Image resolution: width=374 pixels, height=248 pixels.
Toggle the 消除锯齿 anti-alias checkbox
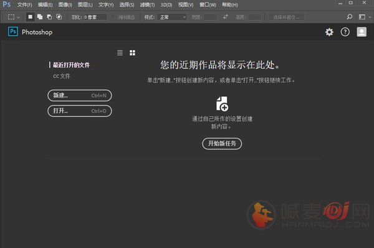tap(113, 17)
